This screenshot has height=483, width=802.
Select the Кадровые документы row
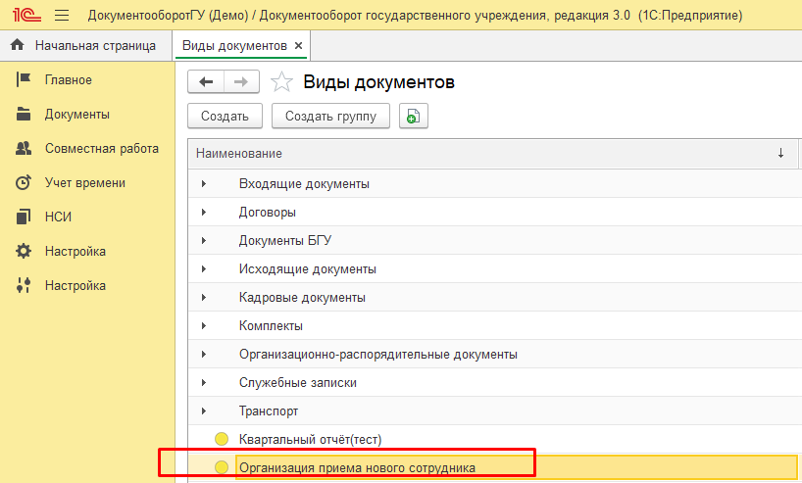(494, 298)
